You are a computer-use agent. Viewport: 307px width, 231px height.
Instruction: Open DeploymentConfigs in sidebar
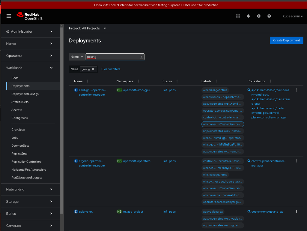[25, 94]
